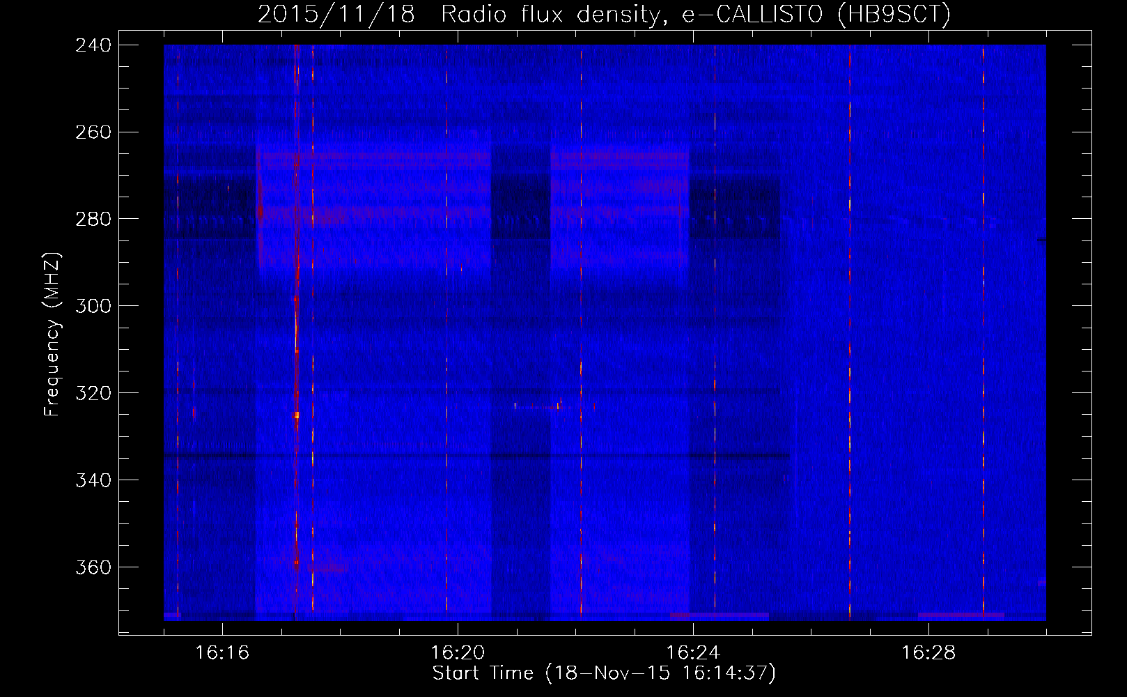Click the bright burst spot near 325 MHz
This screenshot has height=697, width=1127.
coord(296,415)
